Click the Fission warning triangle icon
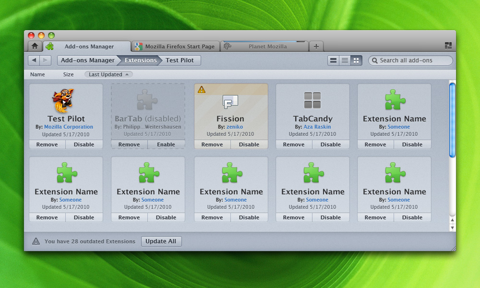Screen dimensions: 480x288 pos(202,89)
